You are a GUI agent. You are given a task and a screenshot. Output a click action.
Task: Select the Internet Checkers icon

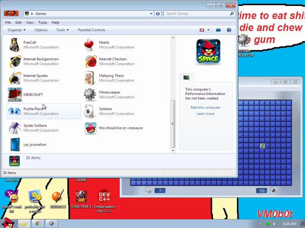click(x=91, y=61)
